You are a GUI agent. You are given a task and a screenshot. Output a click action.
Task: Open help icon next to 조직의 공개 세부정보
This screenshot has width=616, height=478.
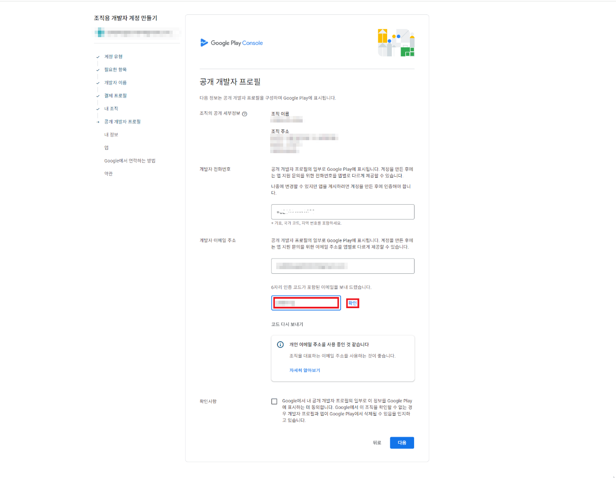tap(245, 114)
